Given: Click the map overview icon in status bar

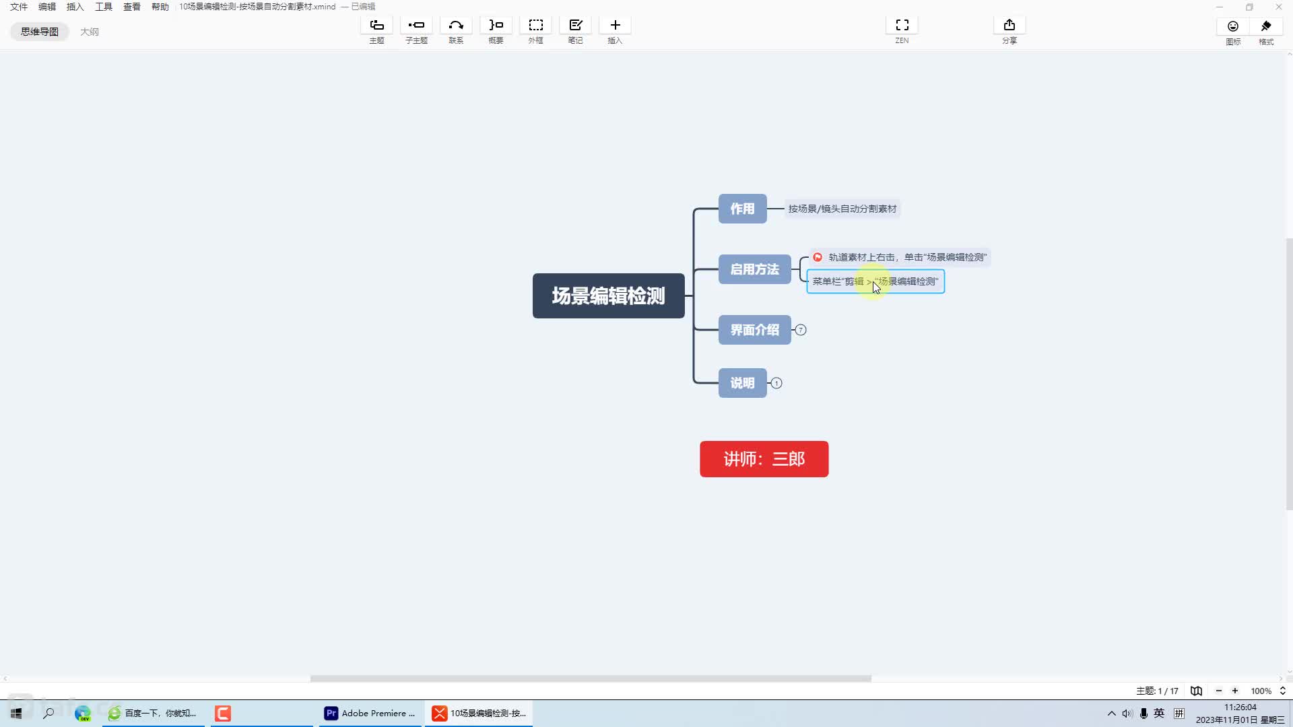Looking at the screenshot, I should 1196,691.
